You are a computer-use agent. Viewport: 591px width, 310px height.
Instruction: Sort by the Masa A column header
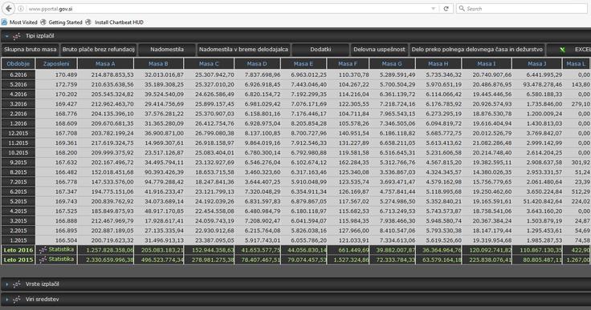tap(105, 64)
